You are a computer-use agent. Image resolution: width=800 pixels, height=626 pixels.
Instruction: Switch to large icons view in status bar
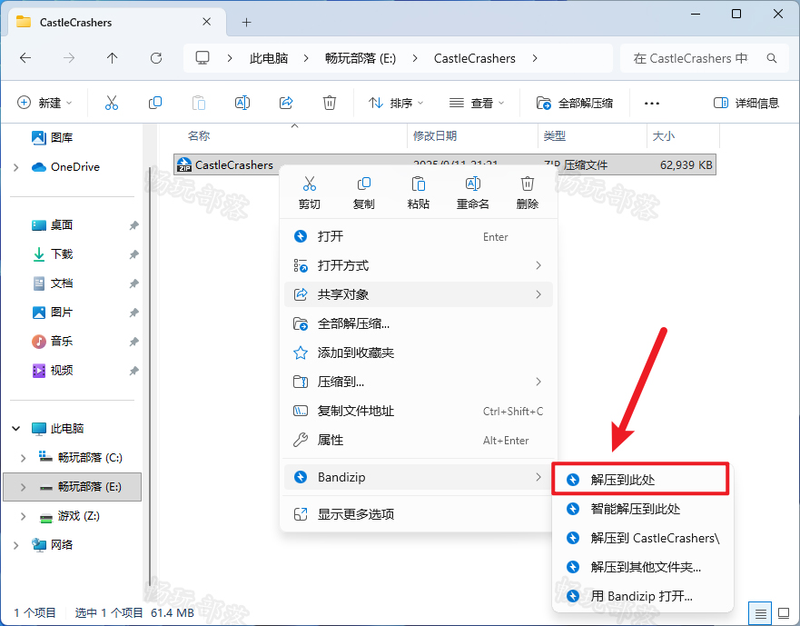click(x=784, y=612)
